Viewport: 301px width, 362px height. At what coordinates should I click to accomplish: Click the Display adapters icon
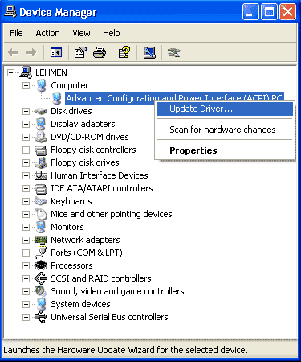(41, 124)
